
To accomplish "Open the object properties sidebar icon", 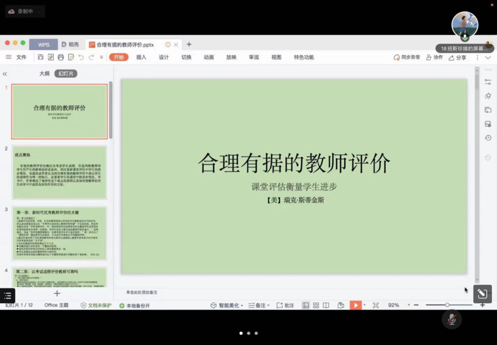I will pyautogui.click(x=488, y=82).
